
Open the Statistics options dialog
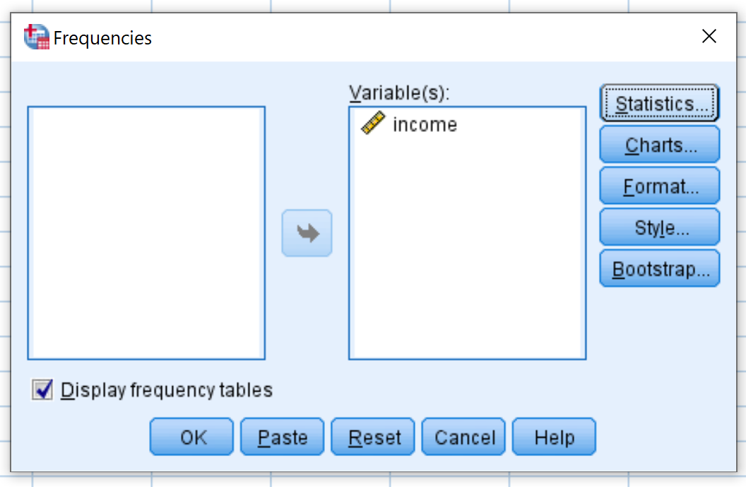(x=659, y=103)
